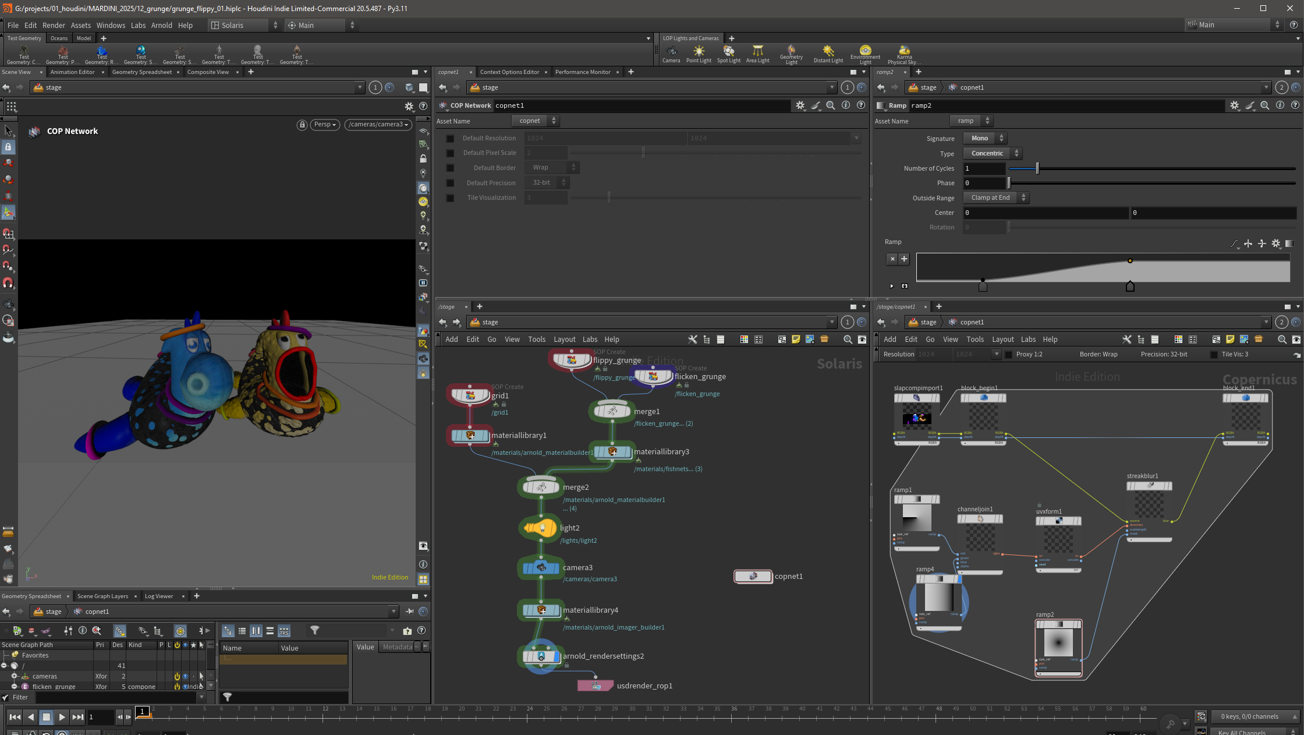Add an Environment Light from the shelf
The height and width of the screenshot is (735, 1304).
(865, 55)
